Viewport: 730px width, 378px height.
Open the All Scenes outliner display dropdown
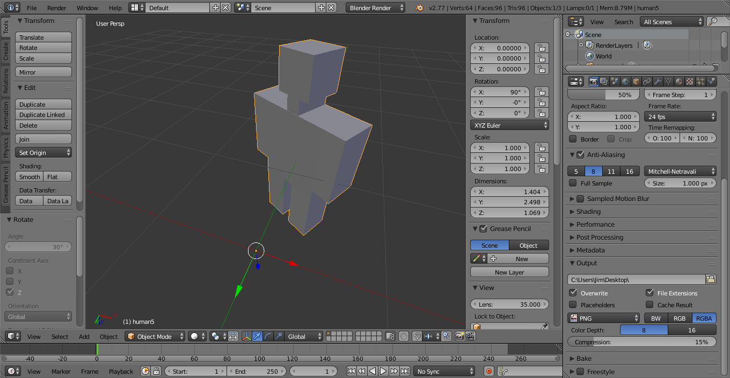click(671, 21)
